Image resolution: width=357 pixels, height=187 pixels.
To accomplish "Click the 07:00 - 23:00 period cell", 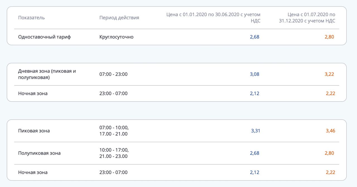I will pos(113,74).
